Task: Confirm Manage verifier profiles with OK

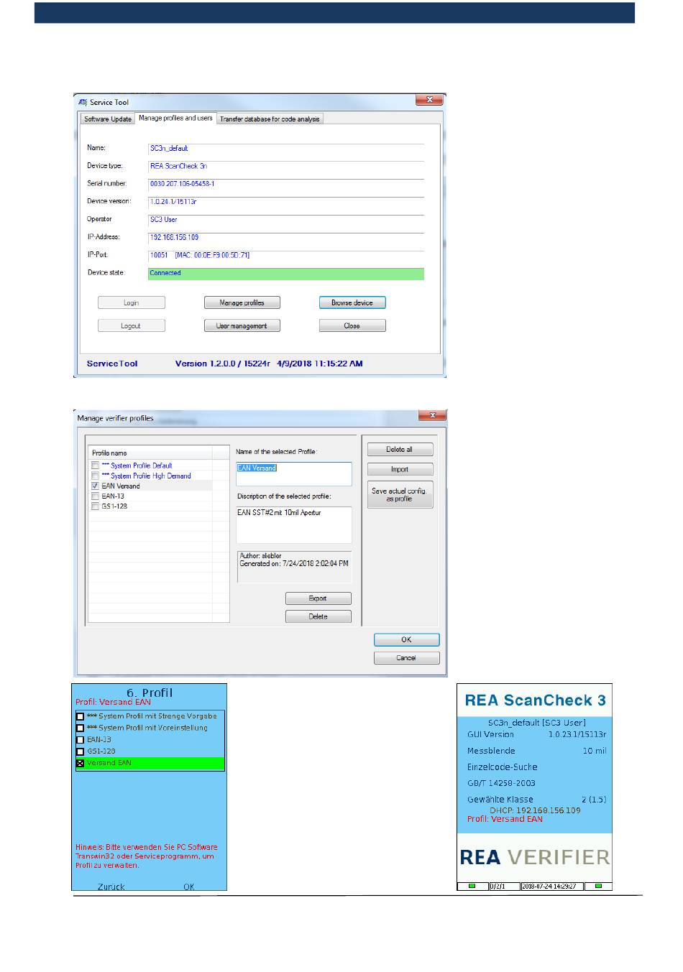Action: pyautogui.click(x=406, y=639)
